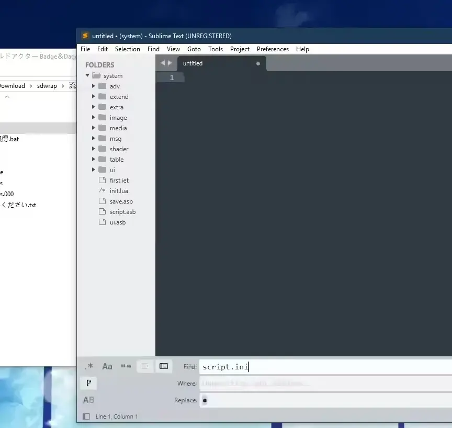Viewport: 452px width, 428px height.
Task: Toggle sidebar icon in status bar
Action: click(x=86, y=416)
